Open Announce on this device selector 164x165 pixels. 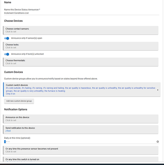coord(81,119)
